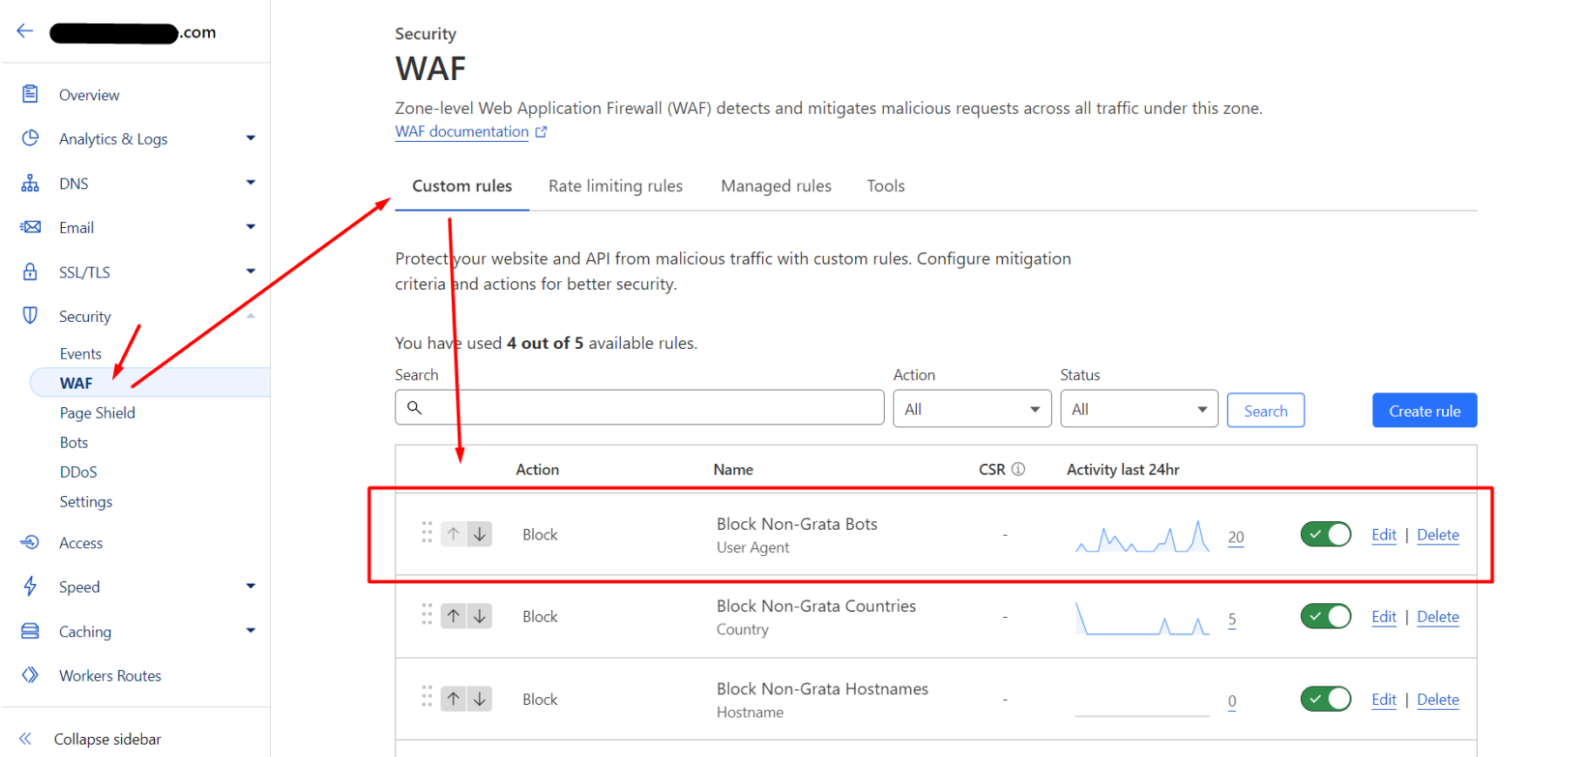
Task: Click the Overview clipboard icon
Action: [30, 94]
